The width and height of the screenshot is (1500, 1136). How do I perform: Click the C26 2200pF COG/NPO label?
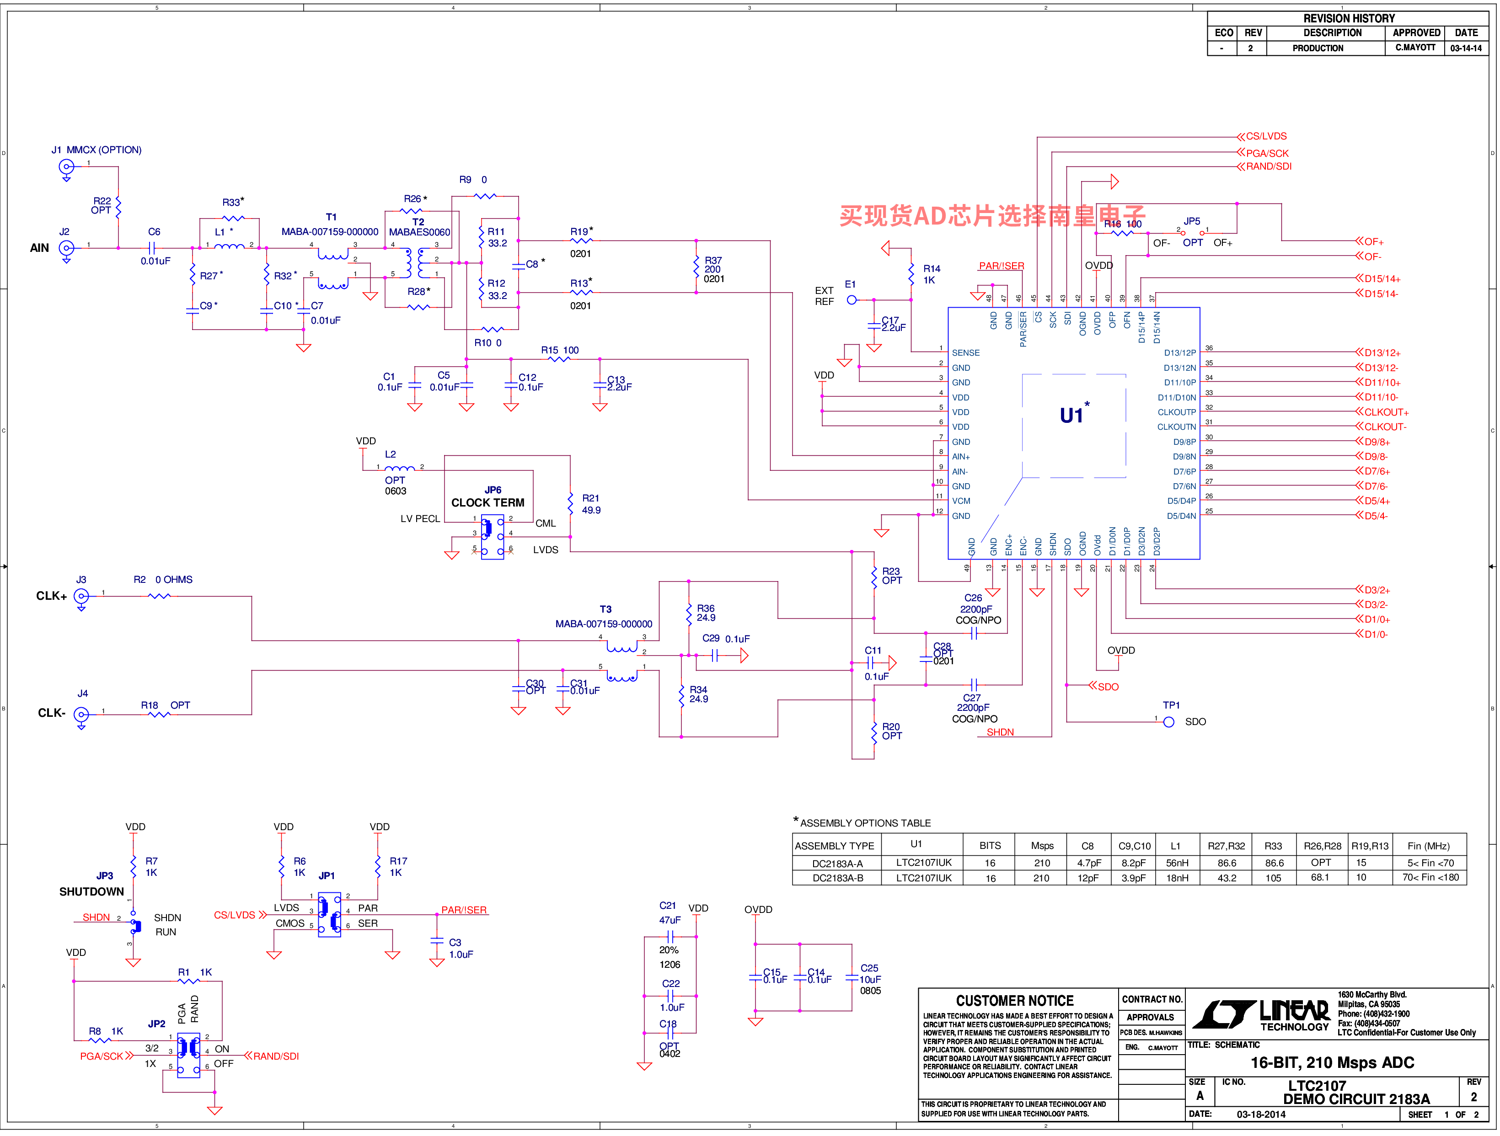click(977, 609)
